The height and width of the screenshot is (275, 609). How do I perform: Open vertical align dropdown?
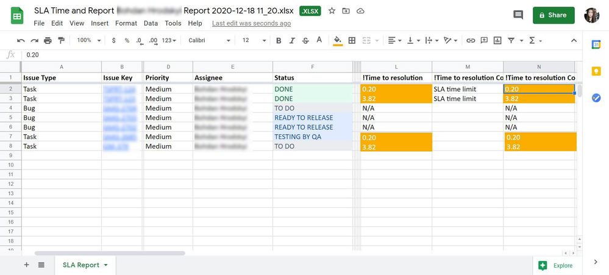413,40
